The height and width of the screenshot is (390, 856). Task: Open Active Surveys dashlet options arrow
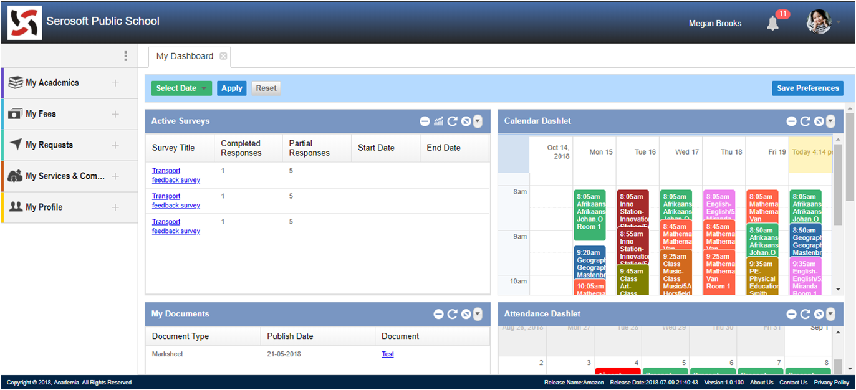pos(478,121)
